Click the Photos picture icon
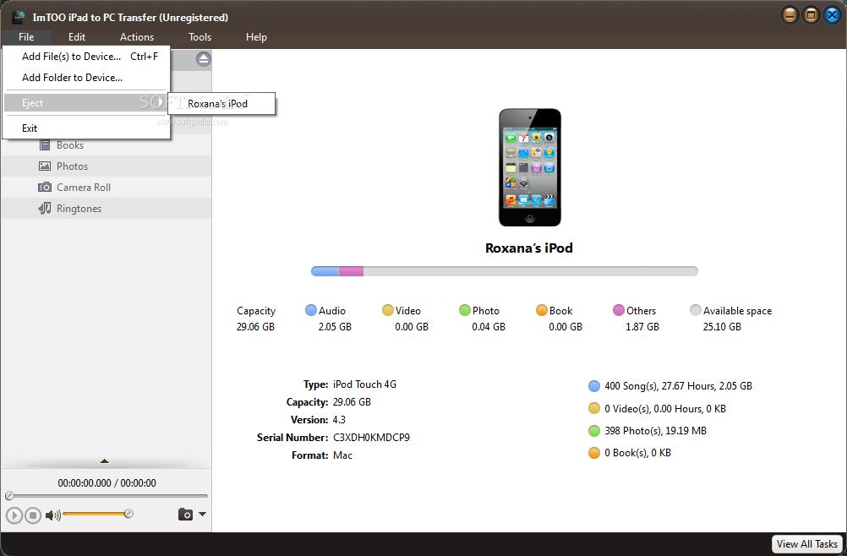The width and height of the screenshot is (847, 556). click(45, 166)
